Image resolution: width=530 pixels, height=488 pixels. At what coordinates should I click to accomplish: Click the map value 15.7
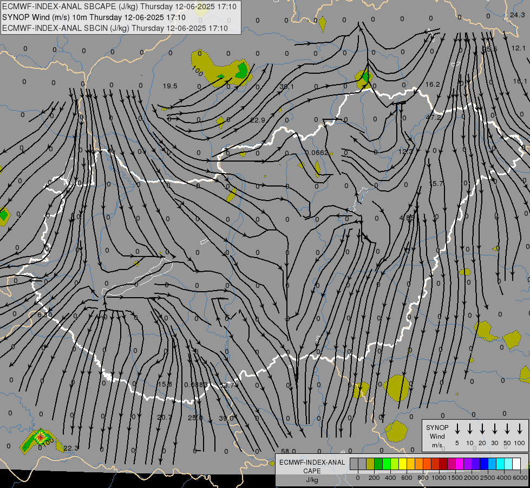tap(436, 184)
